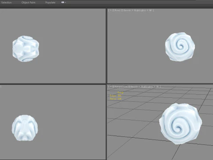213x160 pixels.
Task: Select the swirl model in the Front viewport
Action: [180, 47]
